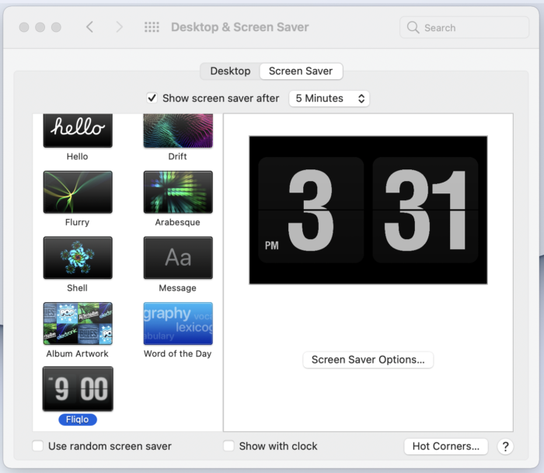
Task: Uncheck Show screen saver after
Action: [152, 98]
